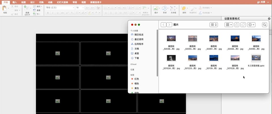This screenshot has height=114, width=272.
Task: Click the Finder search magnifier icon
Action: (264, 25)
